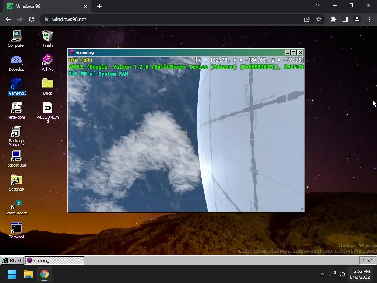Image resolution: width=377 pixels, height=283 pixels.
Task: Open the tab search chevron
Action: click(x=318, y=5)
